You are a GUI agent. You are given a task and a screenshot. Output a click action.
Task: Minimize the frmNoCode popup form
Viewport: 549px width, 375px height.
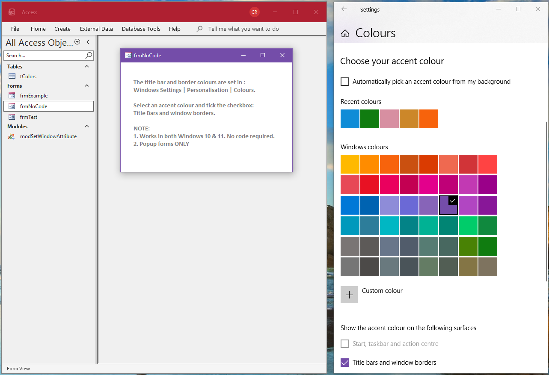click(243, 55)
